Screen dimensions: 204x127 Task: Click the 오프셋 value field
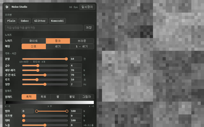(x=76, y=116)
